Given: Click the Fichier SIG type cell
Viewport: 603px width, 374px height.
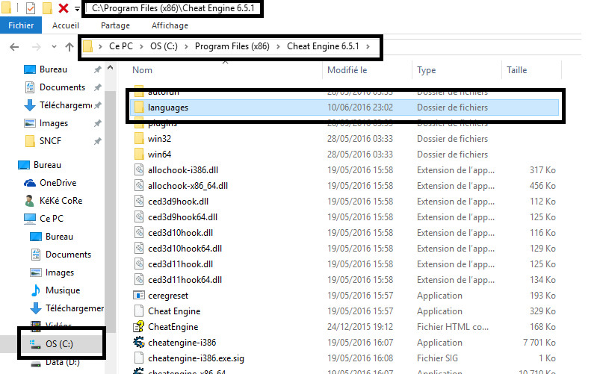Looking at the screenshot, I should coord(437,358).
